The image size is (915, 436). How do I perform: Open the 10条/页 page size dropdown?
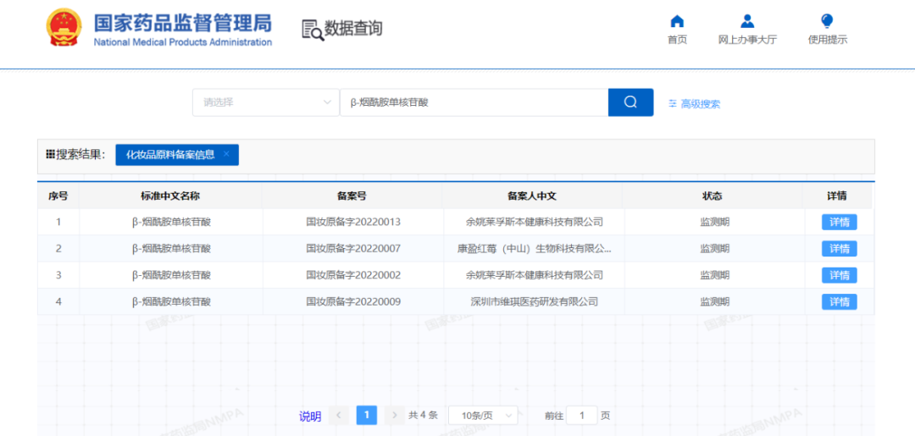[484, 416]
